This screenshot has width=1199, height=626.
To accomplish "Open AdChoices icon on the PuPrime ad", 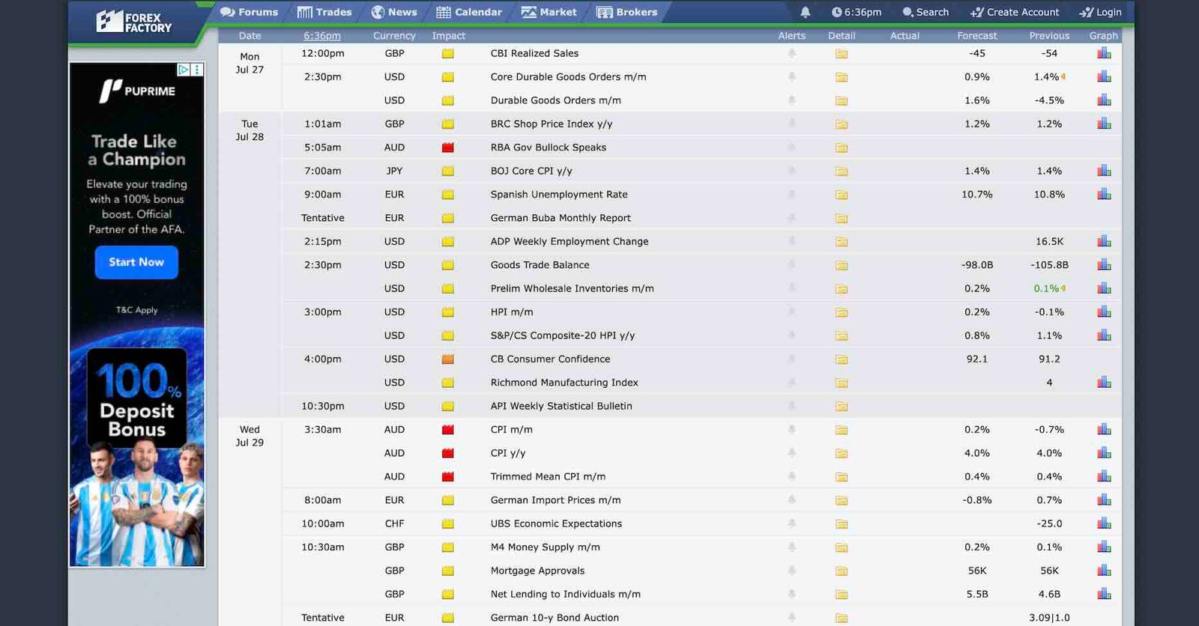I will pos(183,70).
